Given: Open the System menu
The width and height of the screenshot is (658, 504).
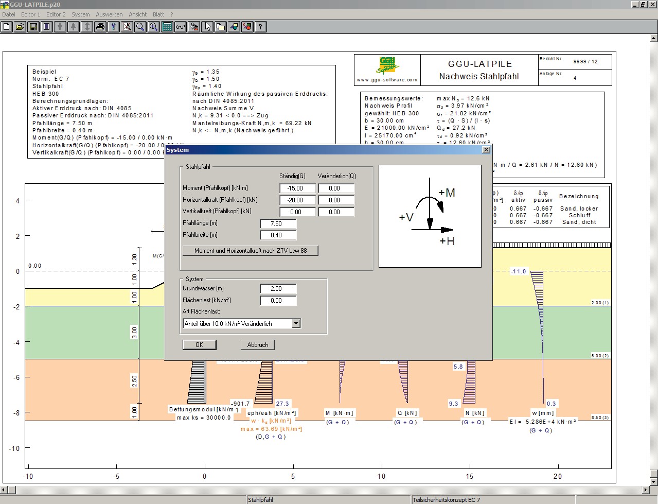Looking at the screenshot, I should pyautogui.click(x=81, y=14).
